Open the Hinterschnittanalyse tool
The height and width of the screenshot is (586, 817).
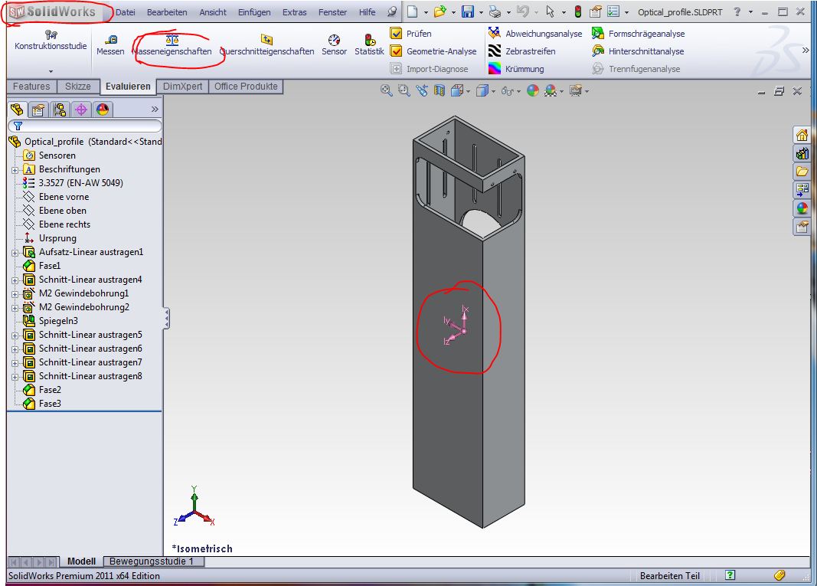[x=638, y=51]
